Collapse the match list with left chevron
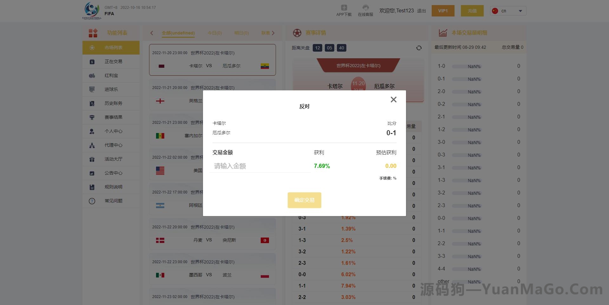 click(152, 33)
